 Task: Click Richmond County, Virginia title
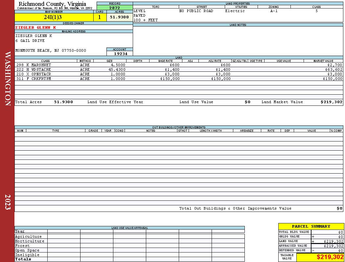(52, 4)
